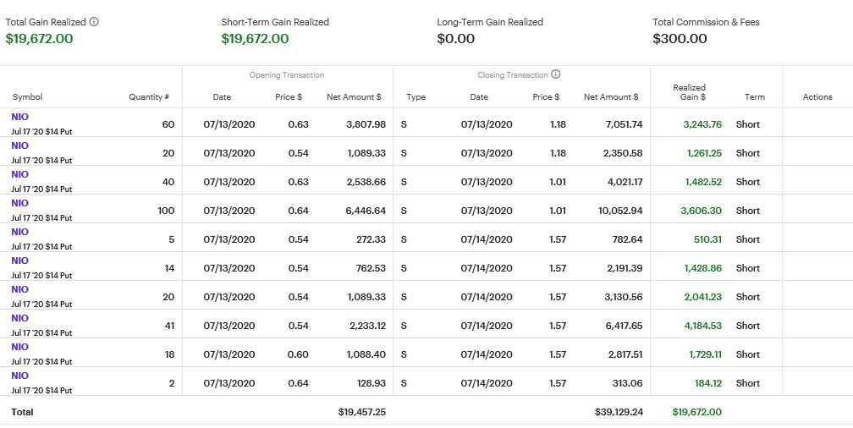Viewport: 853px width, 428px height.
Task: Select realized gain 4,184.53
Action: [x=702, y=326]
